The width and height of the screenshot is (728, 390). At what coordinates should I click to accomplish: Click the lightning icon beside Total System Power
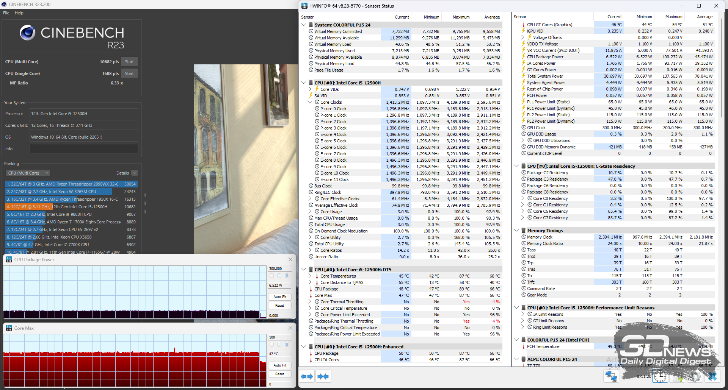click(524, 76)
